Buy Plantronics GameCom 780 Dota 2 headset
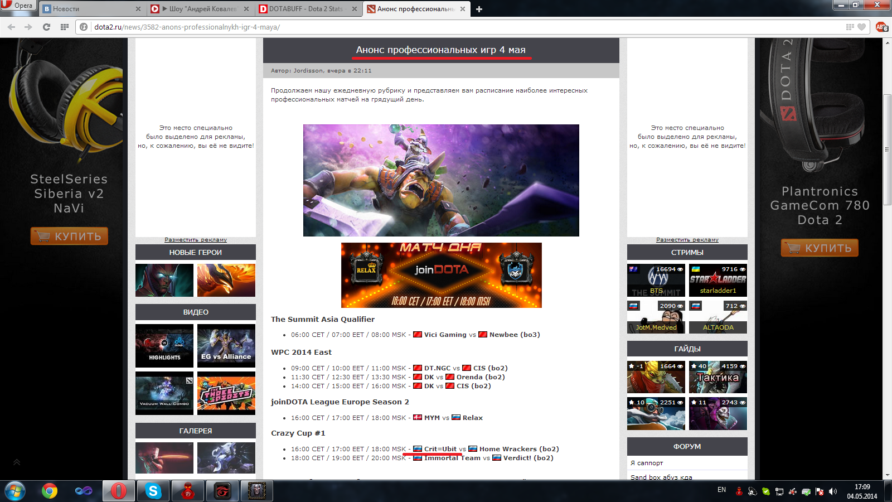 pyautogui.click(x=820, y=248)
